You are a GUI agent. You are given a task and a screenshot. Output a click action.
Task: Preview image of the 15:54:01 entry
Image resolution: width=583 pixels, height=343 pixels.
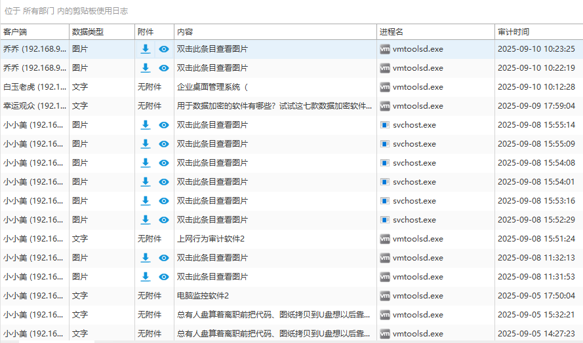pos(164,182)
